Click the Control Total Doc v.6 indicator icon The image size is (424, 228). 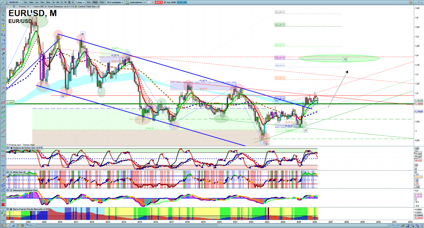coord(76,7)
